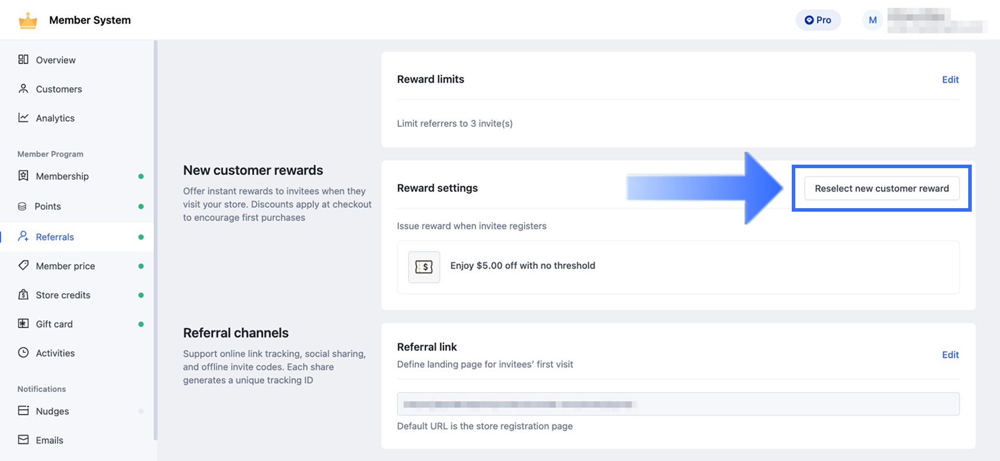
Task: Click the dollar coupon reward icon
Action: click(424, 267)
